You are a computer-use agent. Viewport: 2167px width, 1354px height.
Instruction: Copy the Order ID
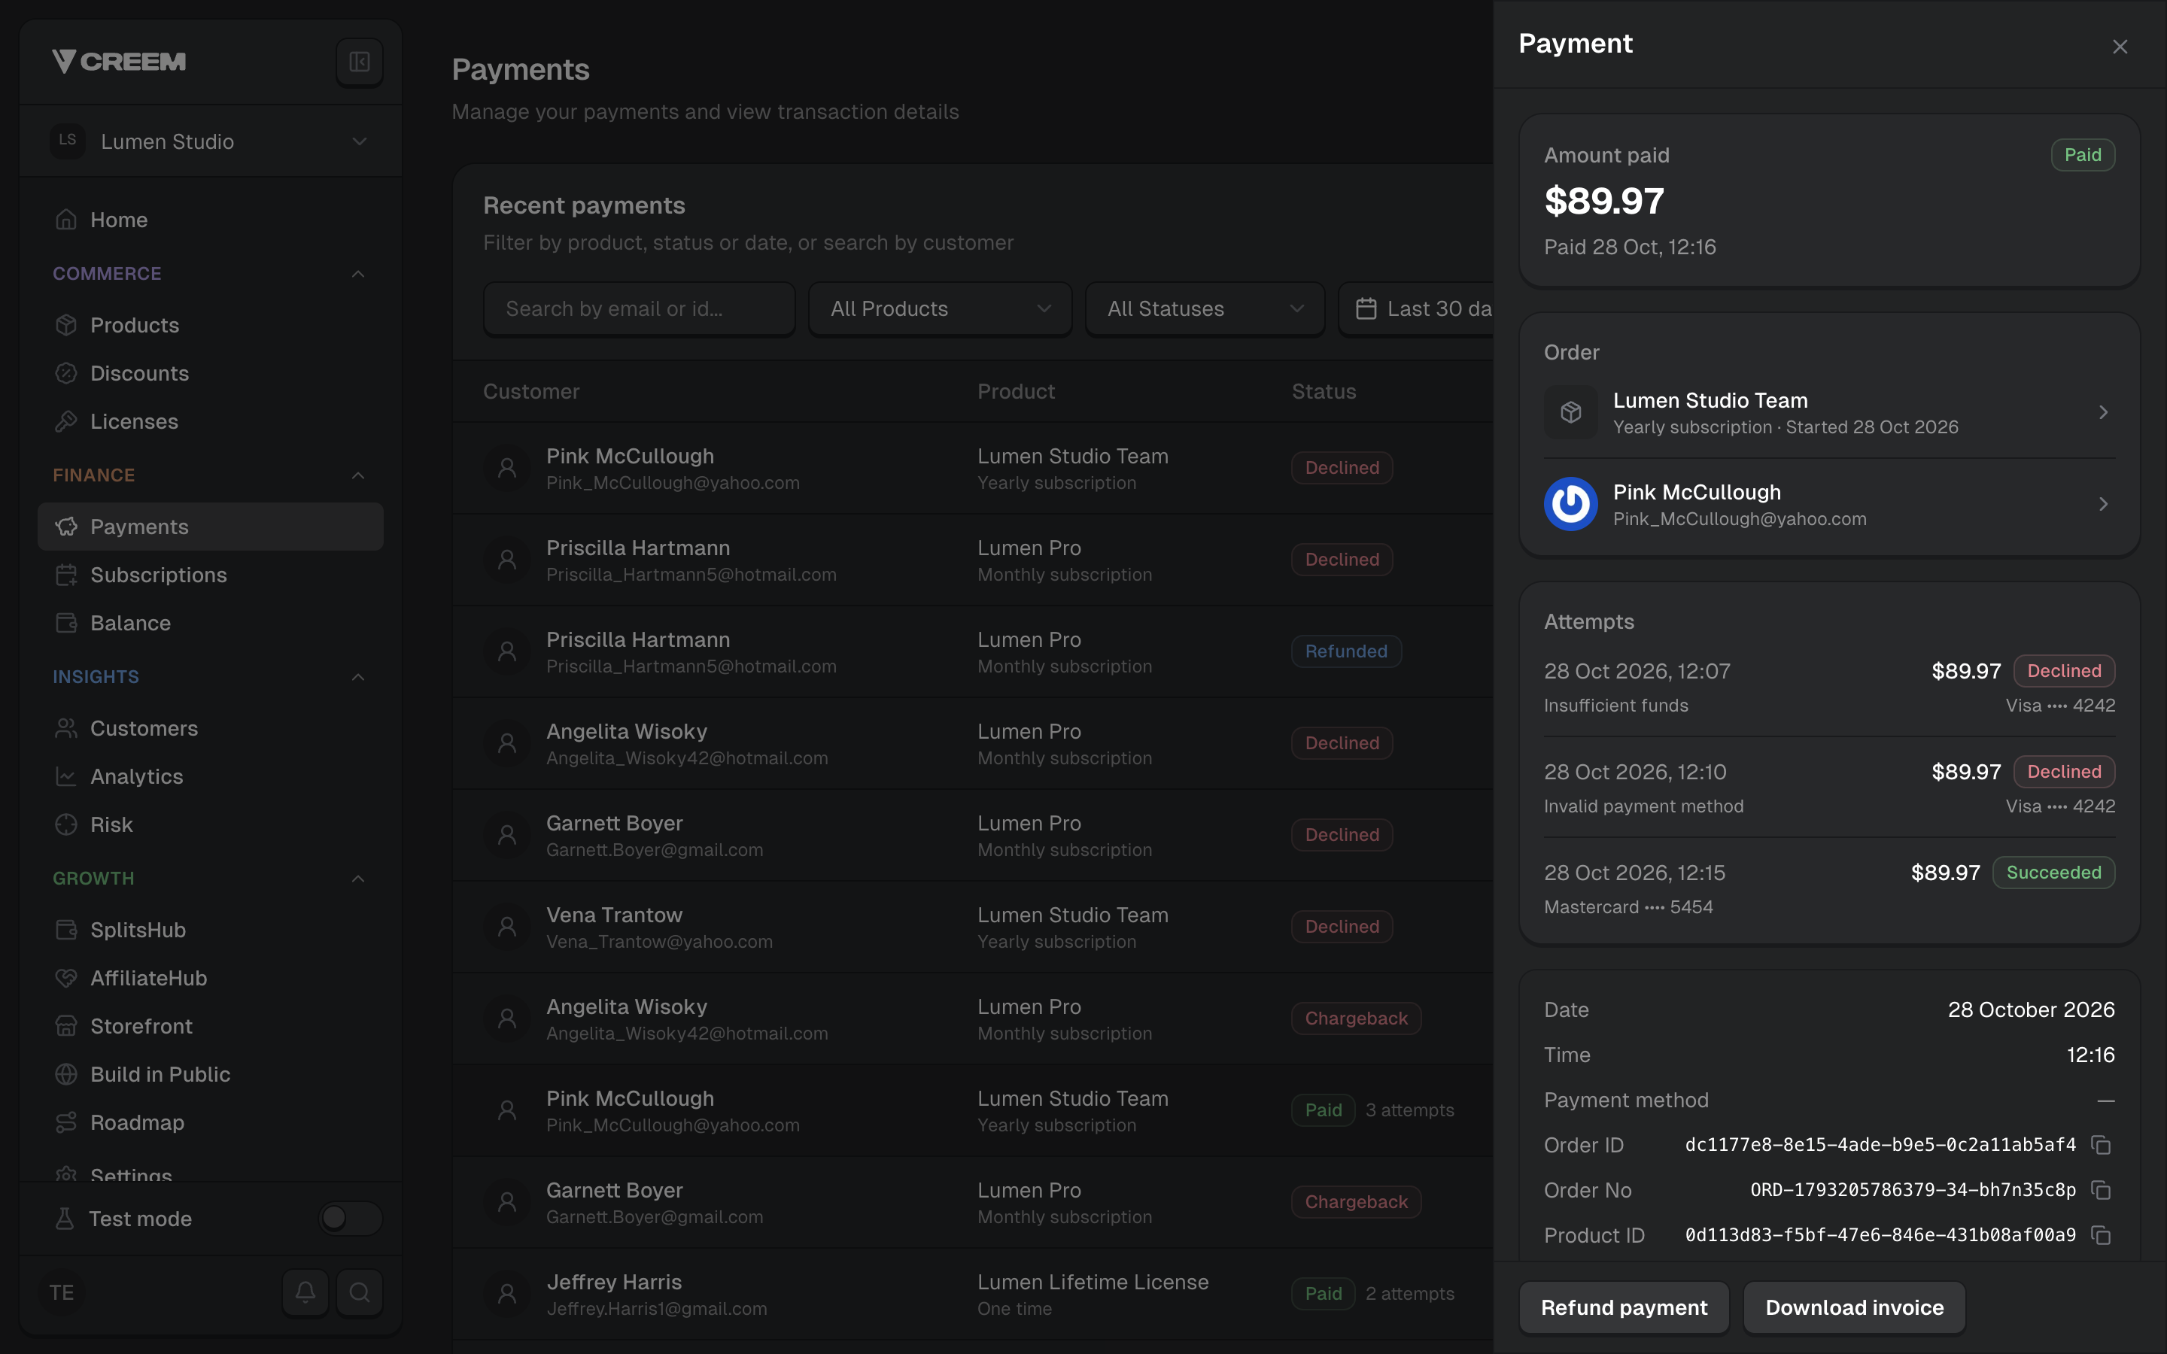[2101, 1146]
